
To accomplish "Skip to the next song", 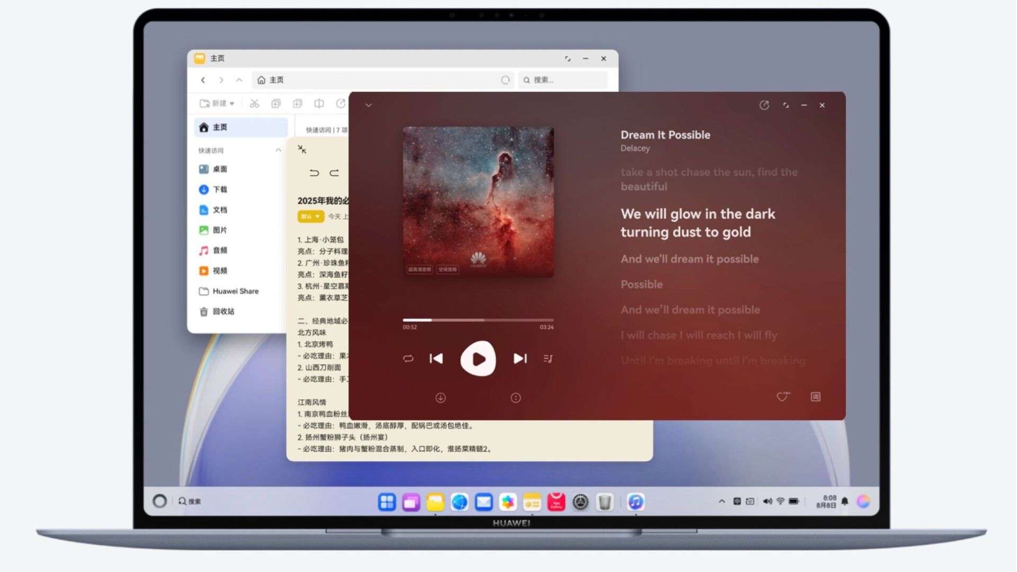I will coord(520,359).
